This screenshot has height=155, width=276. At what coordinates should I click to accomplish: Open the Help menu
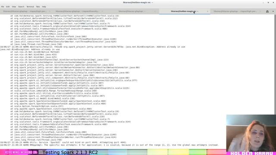[44, 7]
